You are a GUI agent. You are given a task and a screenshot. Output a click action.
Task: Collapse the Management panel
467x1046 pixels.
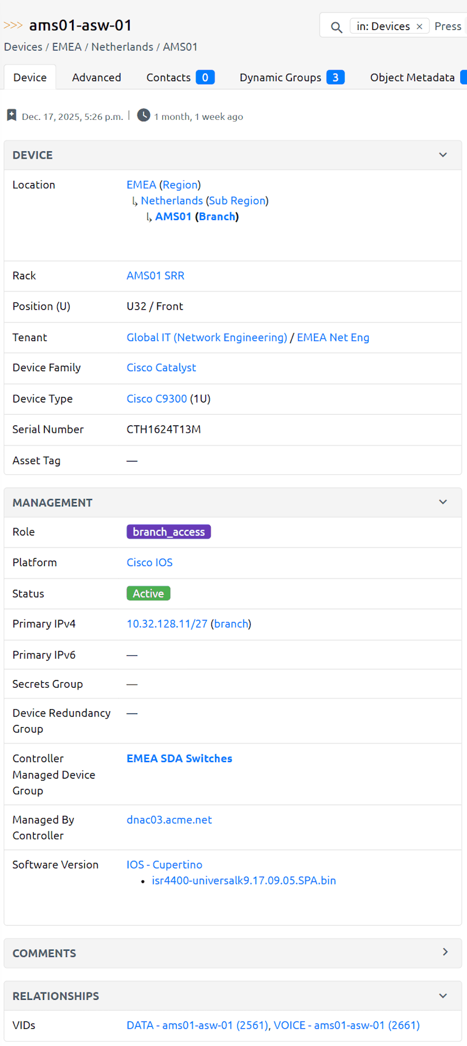point(443,502)
